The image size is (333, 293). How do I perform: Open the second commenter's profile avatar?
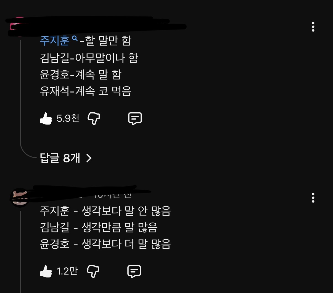click(x=19, y=198)
